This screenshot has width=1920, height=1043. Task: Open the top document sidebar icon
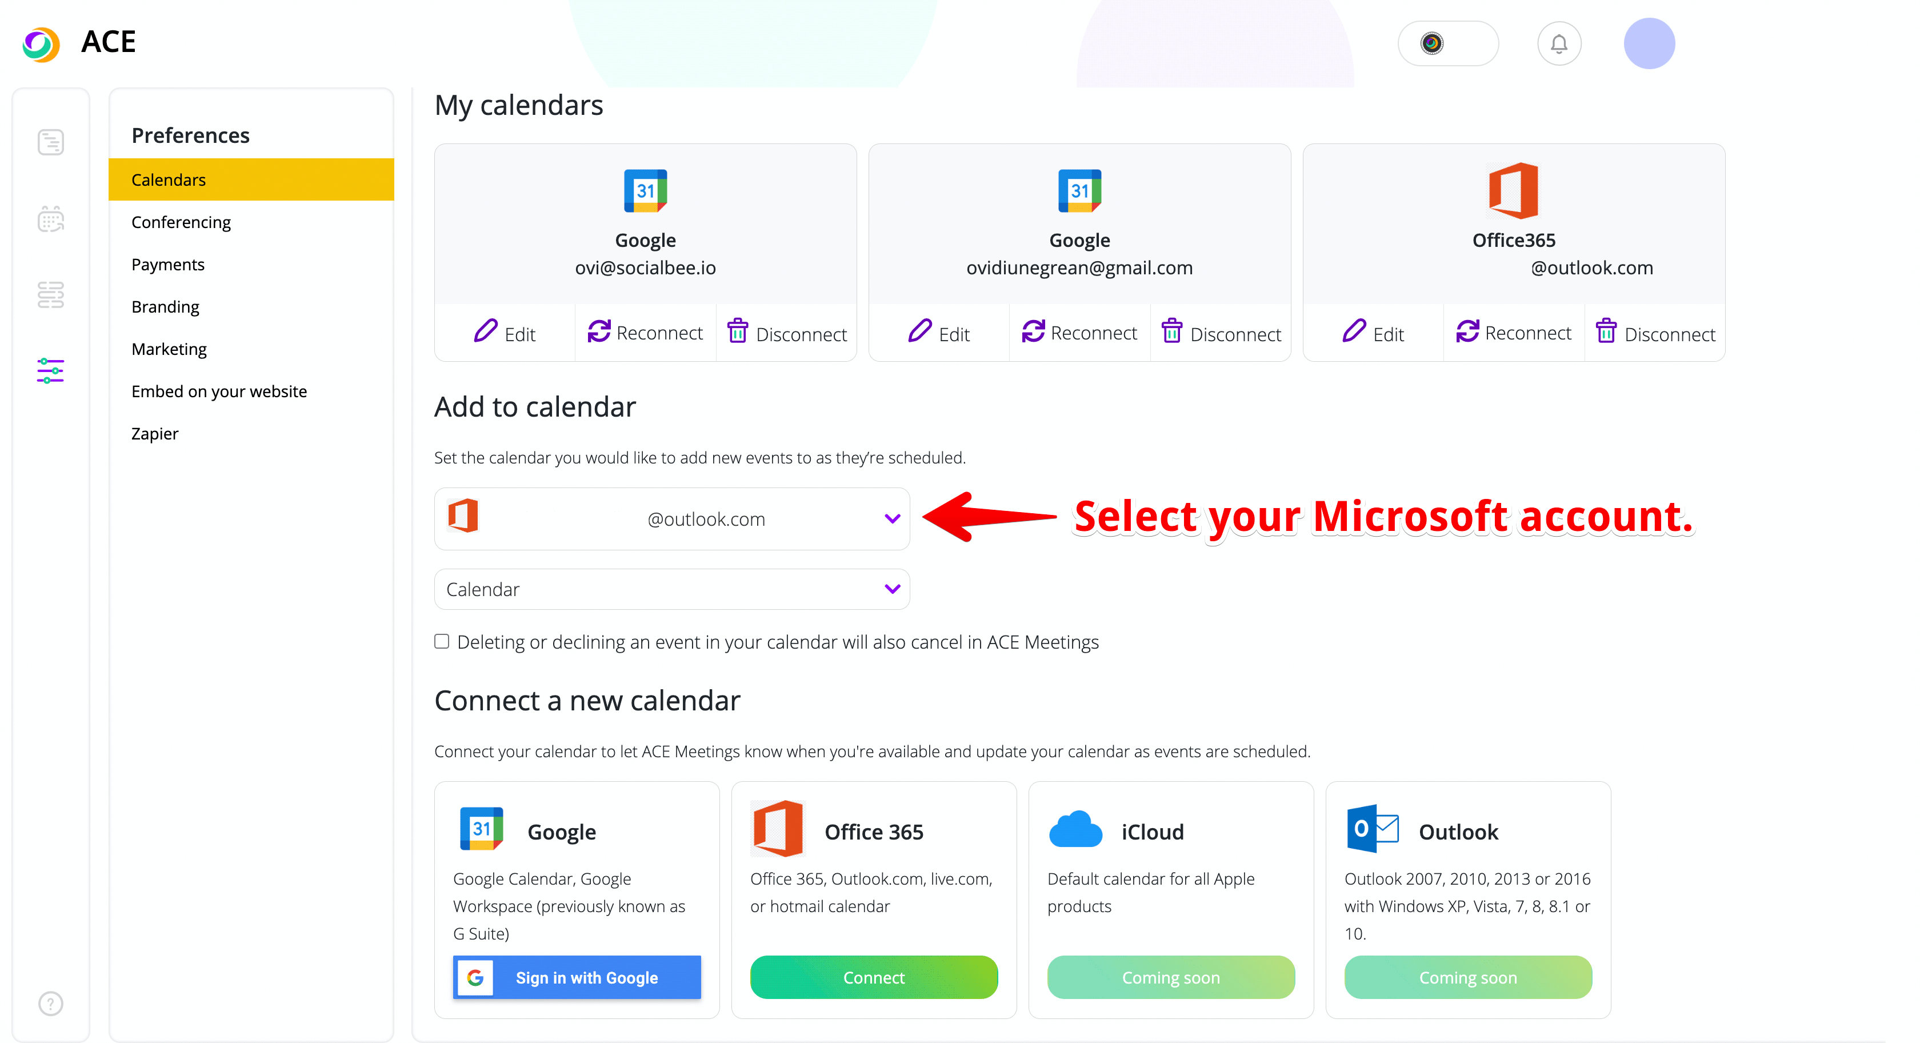point(51,142)
